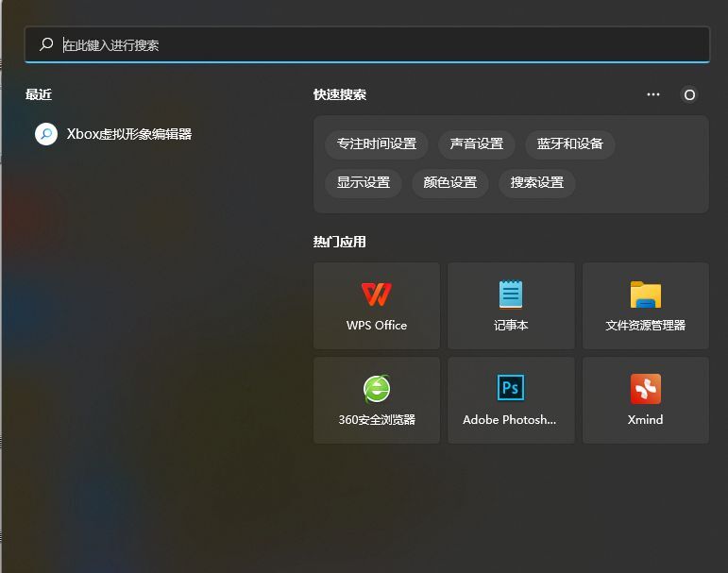Image resolution: width=728 pixels, height=573 pixels.
Task: Click the Adobe Photosh... label text
Action: tap(509, 420)
